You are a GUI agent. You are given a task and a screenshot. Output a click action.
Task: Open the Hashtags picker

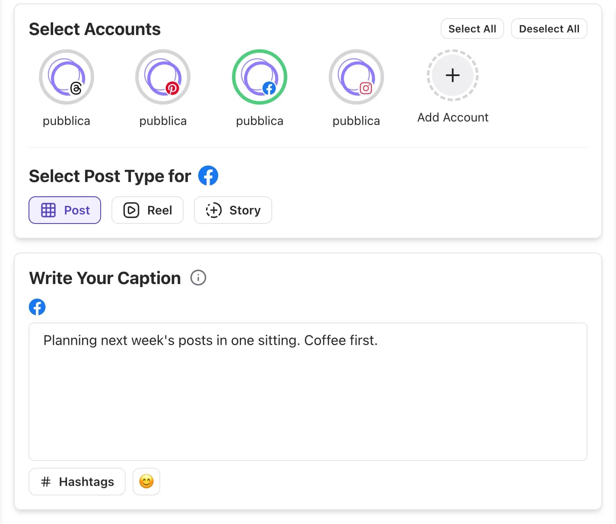click(77, 482)
